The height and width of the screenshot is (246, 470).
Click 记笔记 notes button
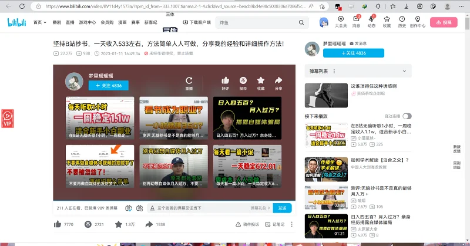click(x=275, y=224)
